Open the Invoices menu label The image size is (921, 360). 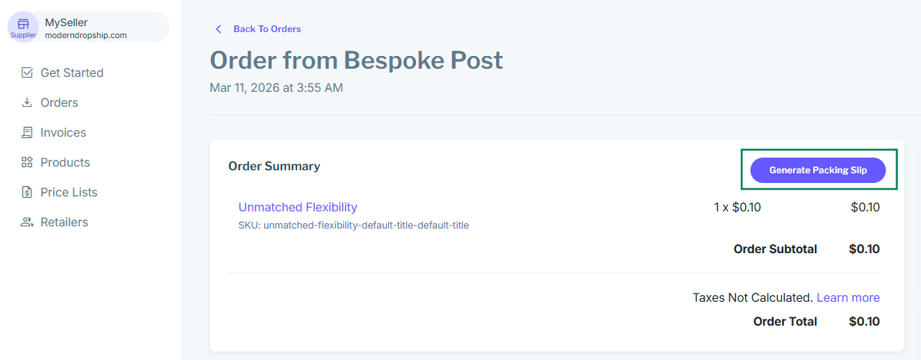tap(63, 132)
